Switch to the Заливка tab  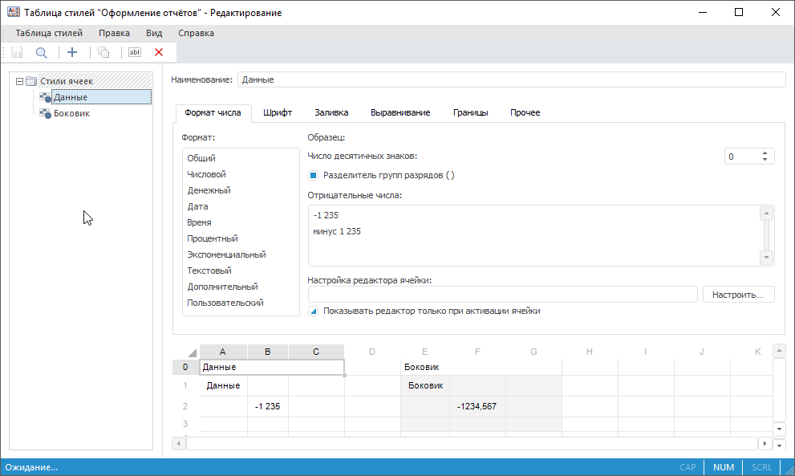331,113
